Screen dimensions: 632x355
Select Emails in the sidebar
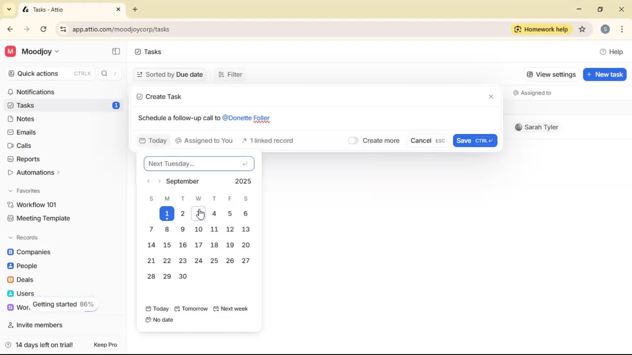pos(26,132)
